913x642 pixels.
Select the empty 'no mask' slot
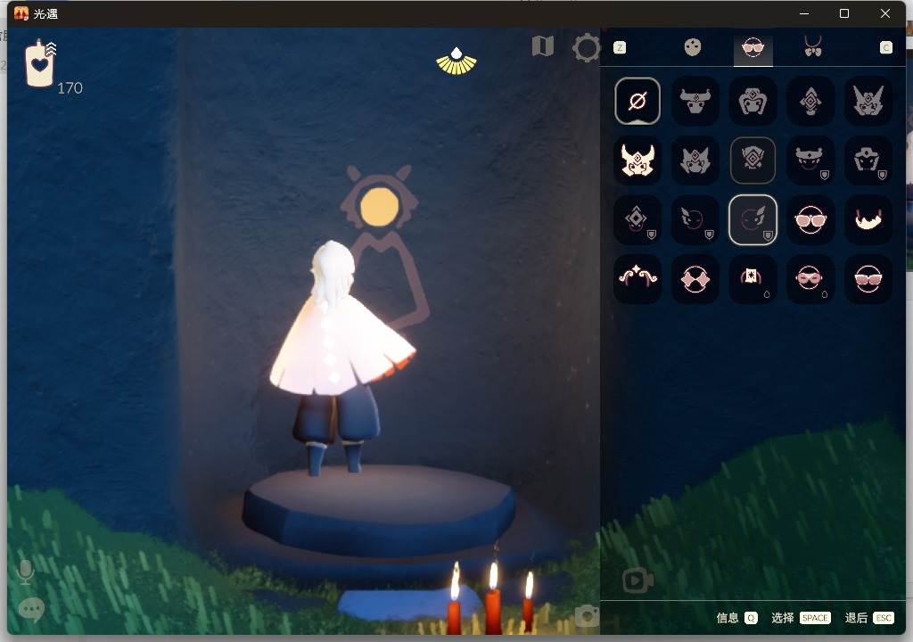(637, 101)
